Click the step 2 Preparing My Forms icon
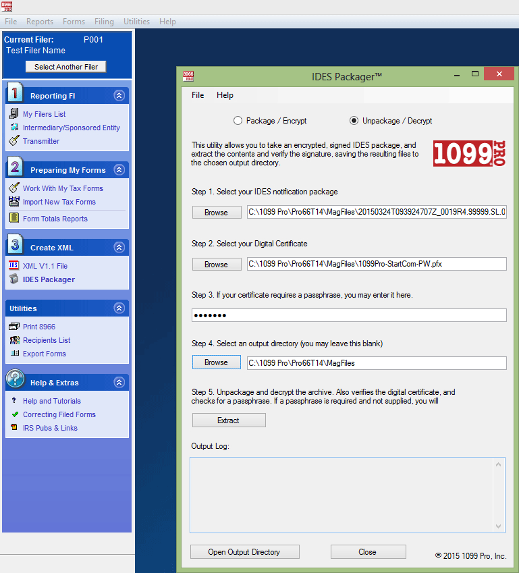Screen dimensions: 519x573 coord(15,167)
